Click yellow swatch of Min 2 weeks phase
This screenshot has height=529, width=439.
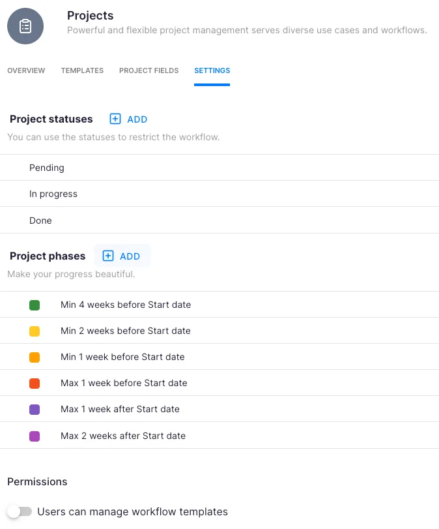(35, 331)
